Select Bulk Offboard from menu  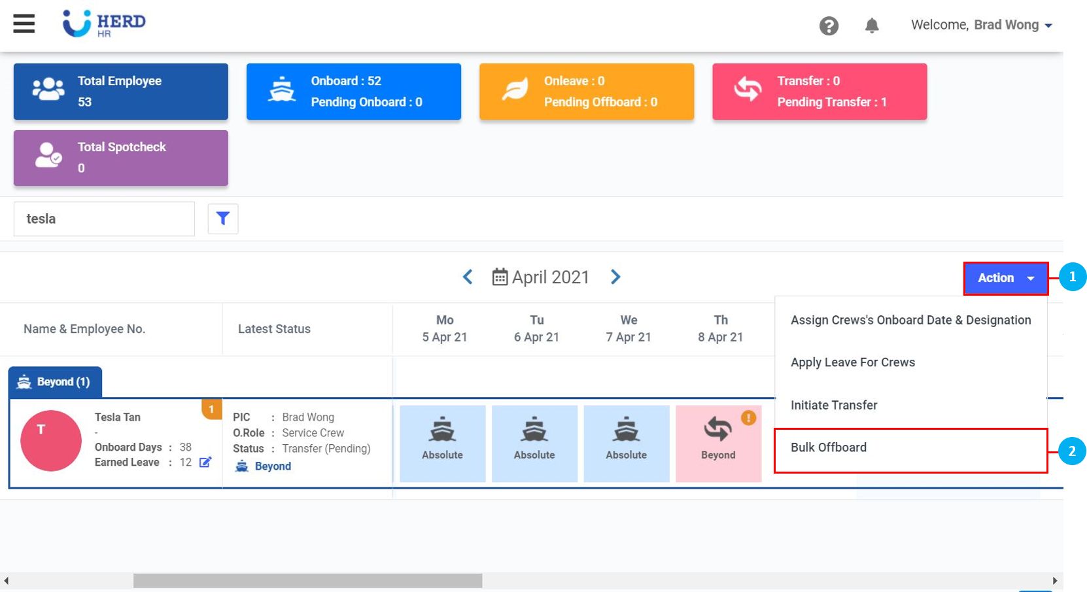point(829,447)
